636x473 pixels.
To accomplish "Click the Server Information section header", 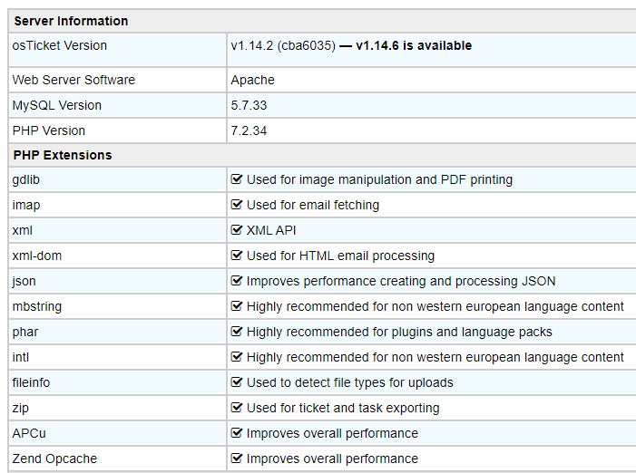I will [x=71, y=21].
